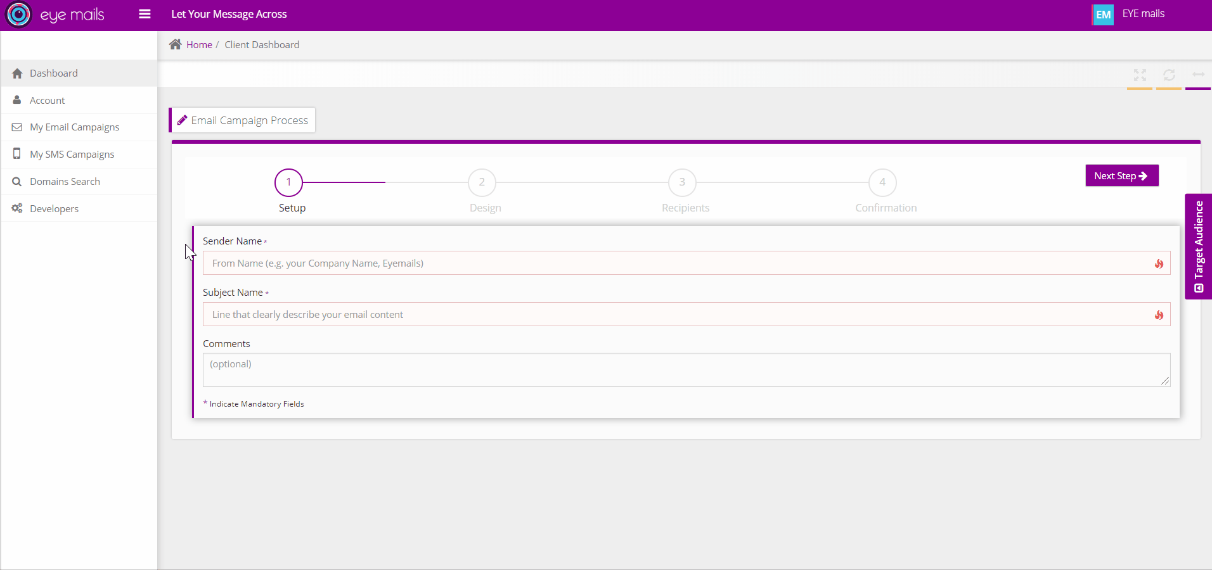Expand the Target Audience side panel
This screenshot has height=570, width=1212.
1198,246
